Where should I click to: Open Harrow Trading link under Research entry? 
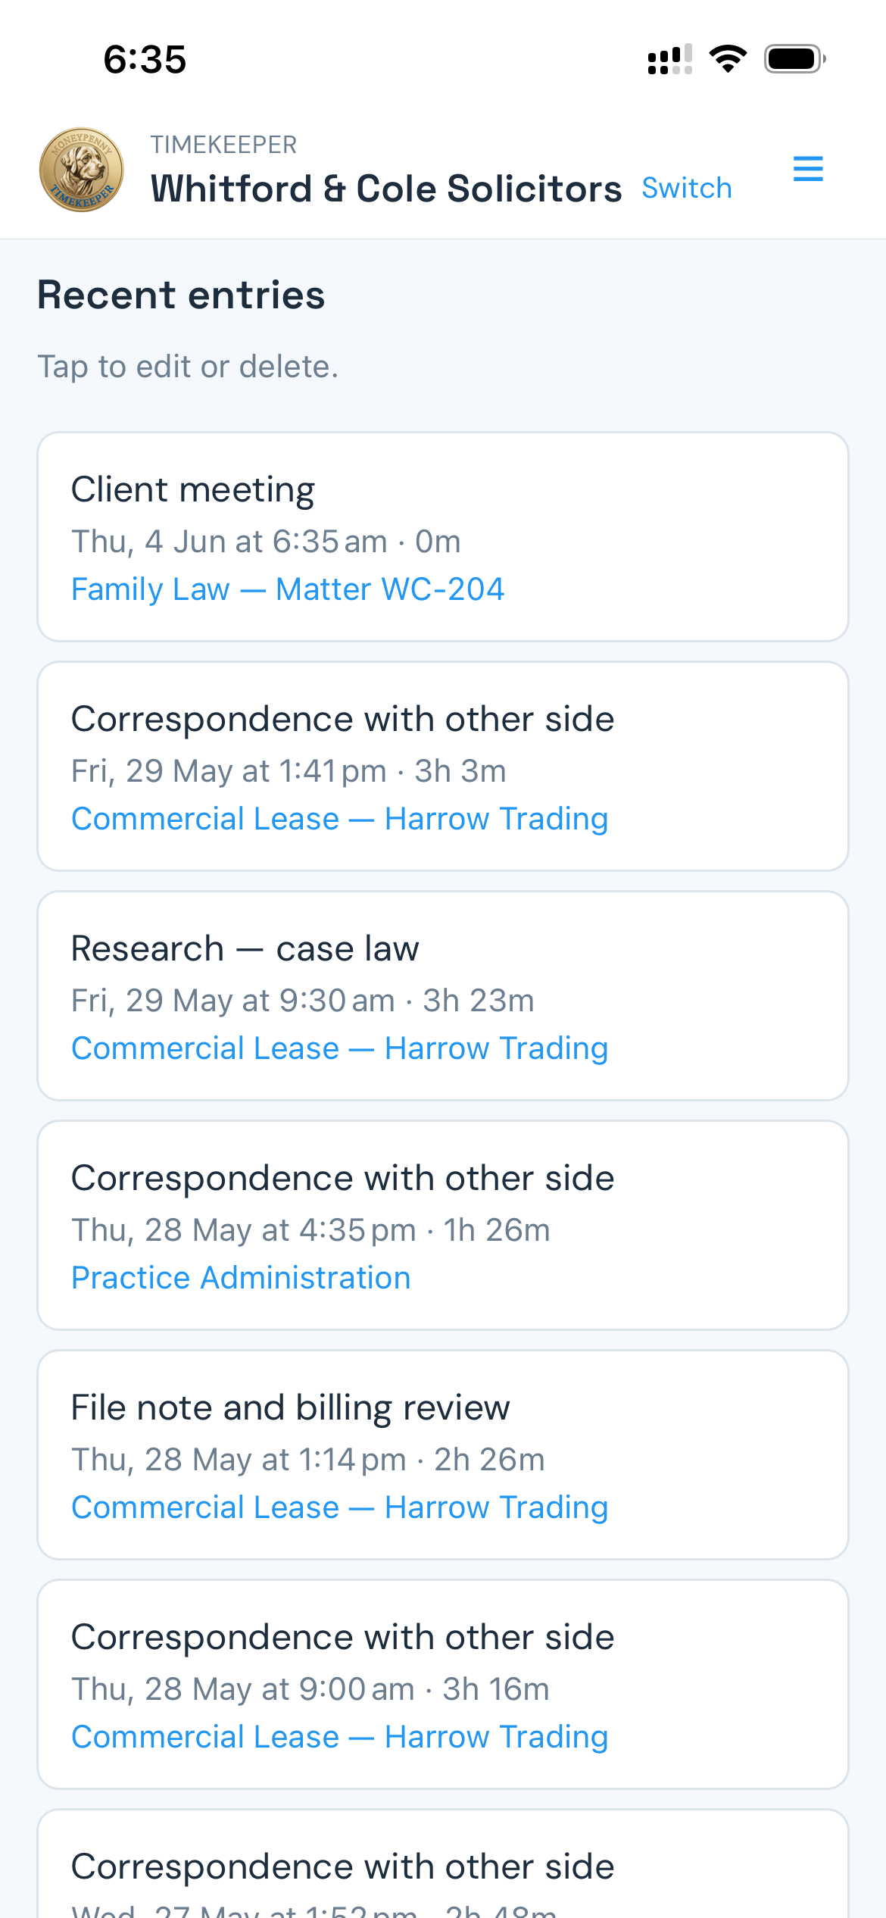click(340, 1048)
